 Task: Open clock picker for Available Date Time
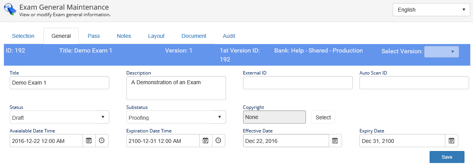[102, 141]
